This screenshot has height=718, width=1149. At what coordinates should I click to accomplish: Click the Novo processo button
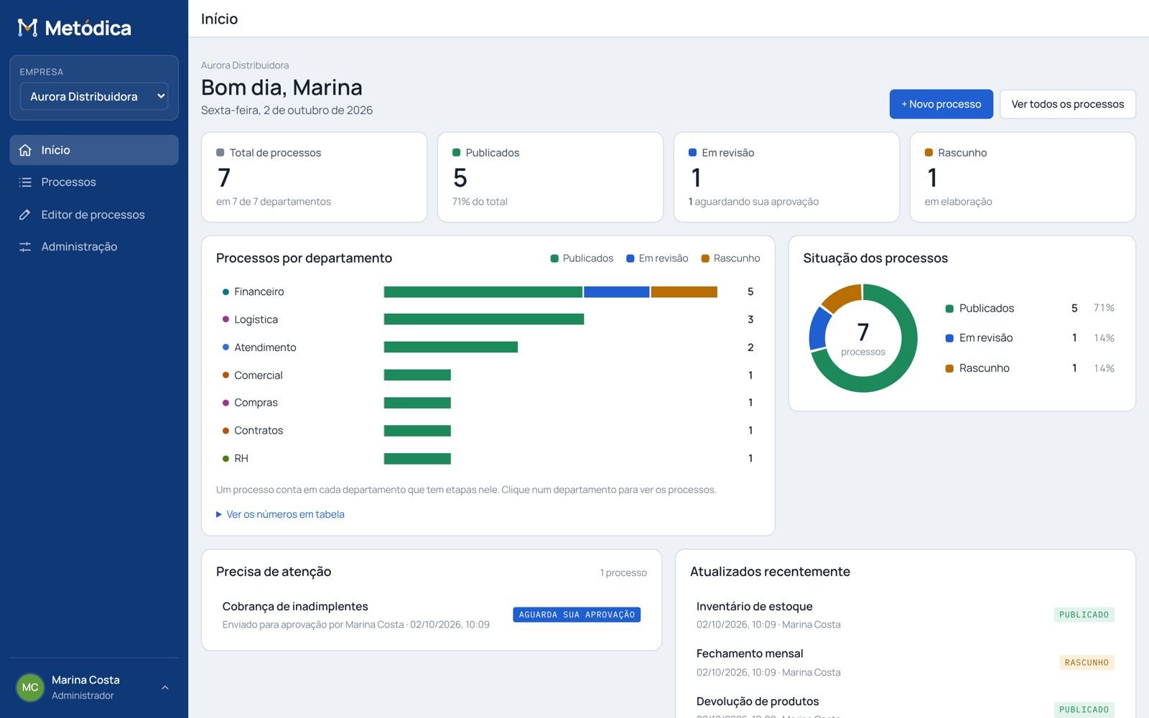(x=941, y=104)
